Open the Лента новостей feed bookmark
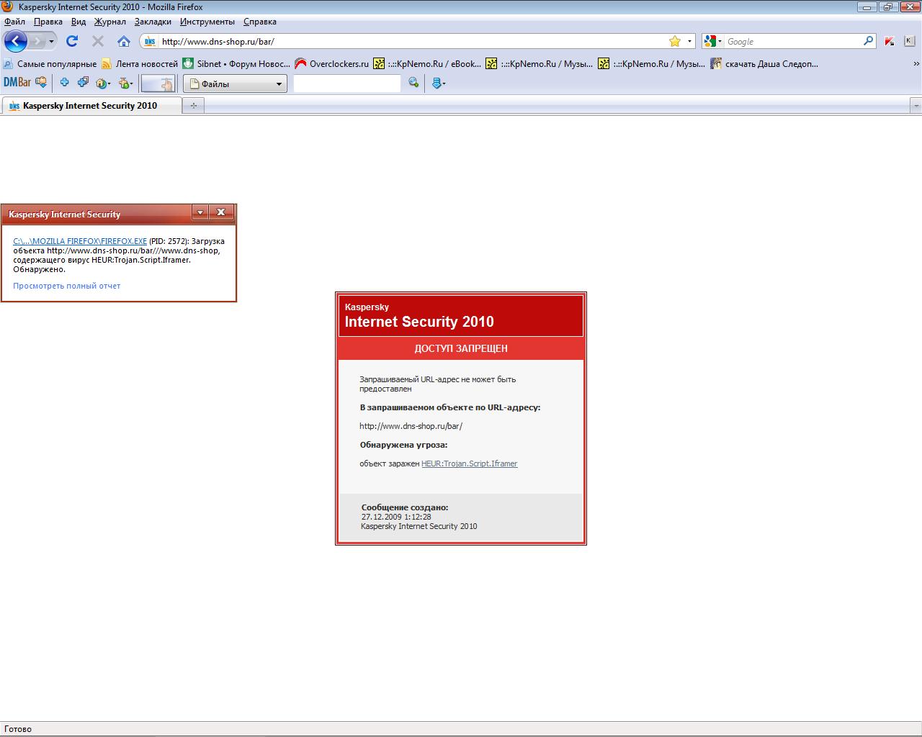Image resolution: width=922 pixels, height=737 pixels. tap(140, 64)
